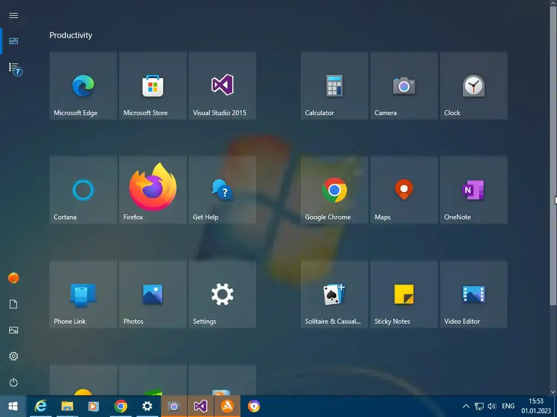Open Pictures from Start sidebar
The height and width of the screenshot is (417, 557).
coord(14,330)
